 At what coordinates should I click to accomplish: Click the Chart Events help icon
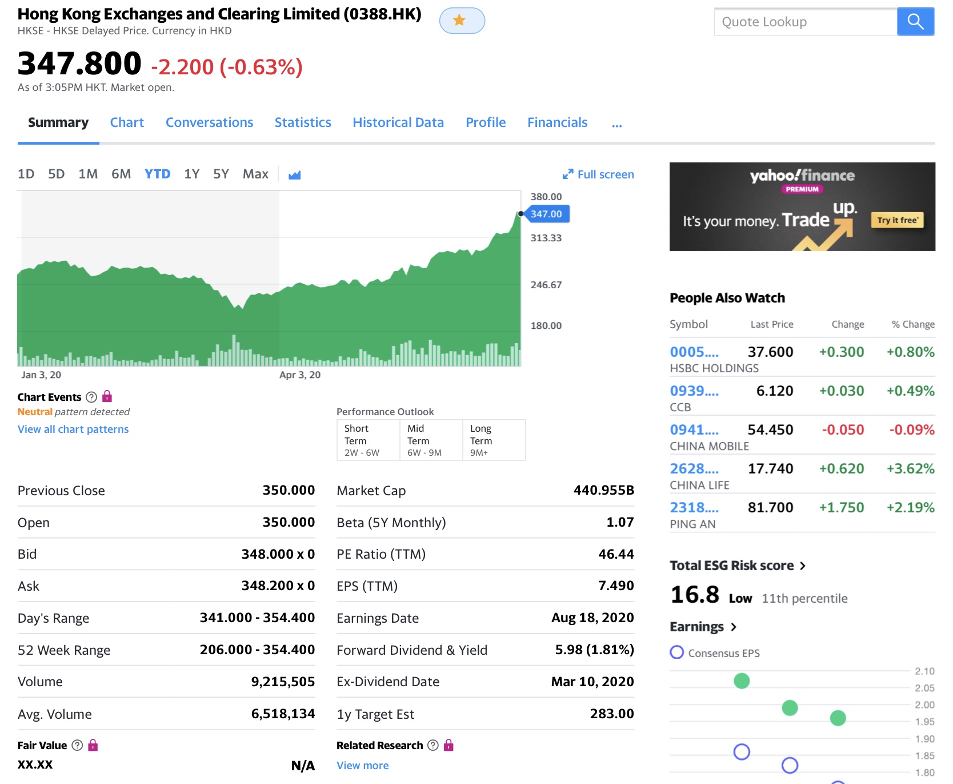click(x=91, y=397)
